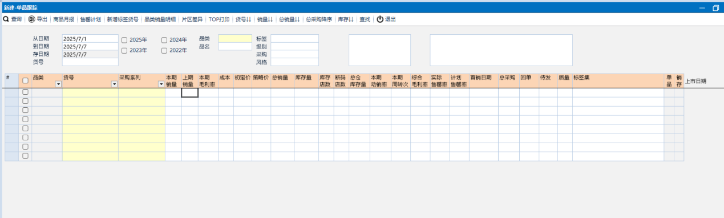Viewport: 724px width, 218px height.
Task: Click the 质量 column header
Action: point(565,80)
